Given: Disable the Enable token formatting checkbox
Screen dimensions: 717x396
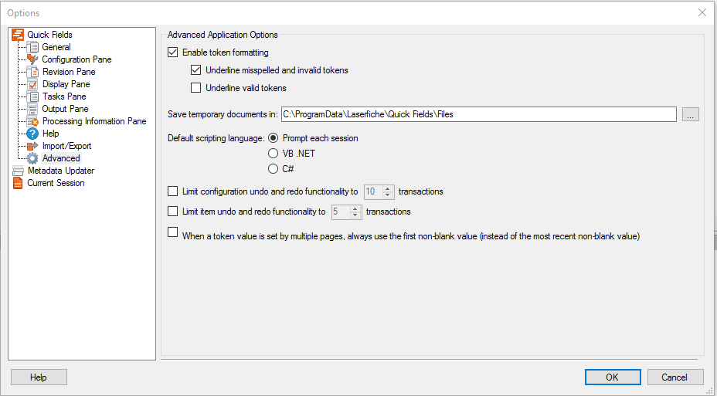Looking at the screenshot, I should 173,52.
